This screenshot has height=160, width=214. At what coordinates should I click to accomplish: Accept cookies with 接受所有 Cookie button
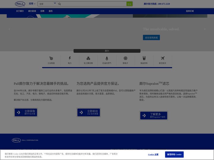(x=174, y=154)
